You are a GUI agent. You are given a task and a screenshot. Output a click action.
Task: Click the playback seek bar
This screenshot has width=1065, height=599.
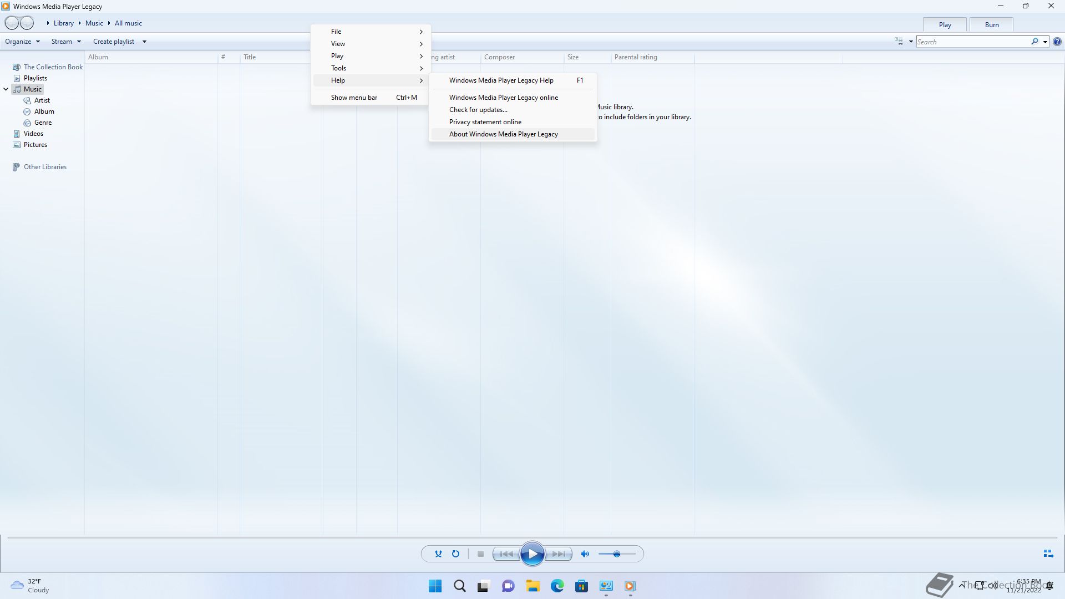[532, 538]
